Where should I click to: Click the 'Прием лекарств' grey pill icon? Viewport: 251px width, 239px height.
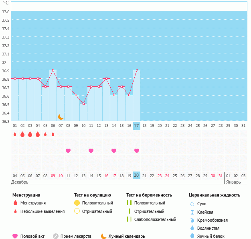pos(56,236)
